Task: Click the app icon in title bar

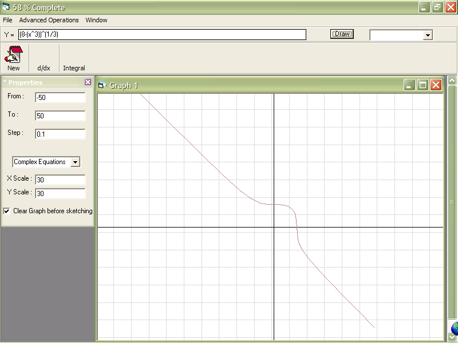Action: [x=6, y=8]
